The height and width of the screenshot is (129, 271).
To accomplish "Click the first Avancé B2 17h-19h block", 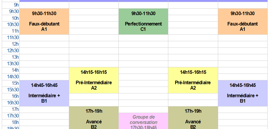I will point(94,118).
